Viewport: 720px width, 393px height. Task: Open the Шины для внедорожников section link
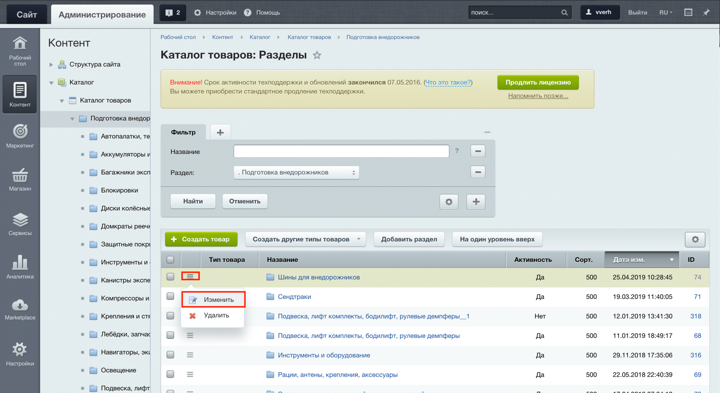pos(319,277)
